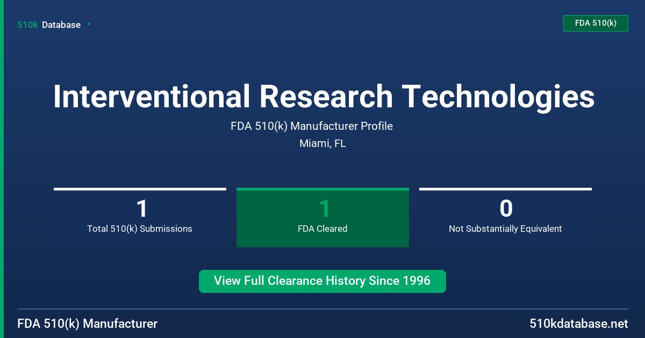Open the Total 510(k) Submissions card
Image resolution: width=645 pixels, height=338 pixels.
[140, 217]
